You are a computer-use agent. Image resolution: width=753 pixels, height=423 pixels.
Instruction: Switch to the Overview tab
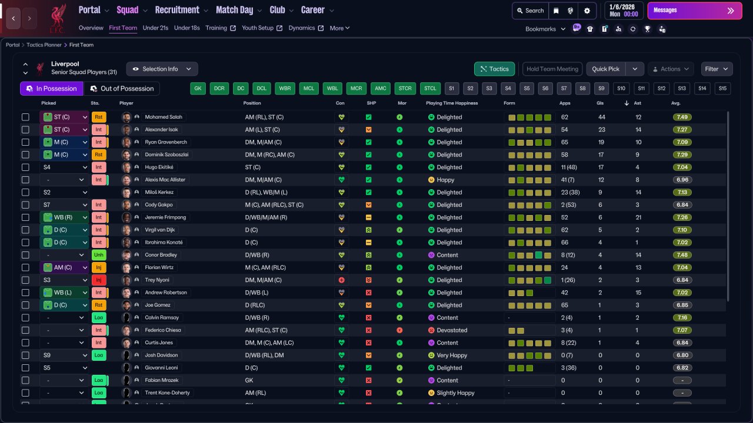(x=91, y=28)
